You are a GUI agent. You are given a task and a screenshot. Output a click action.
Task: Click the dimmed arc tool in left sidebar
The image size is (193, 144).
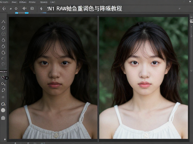point(3,59)
